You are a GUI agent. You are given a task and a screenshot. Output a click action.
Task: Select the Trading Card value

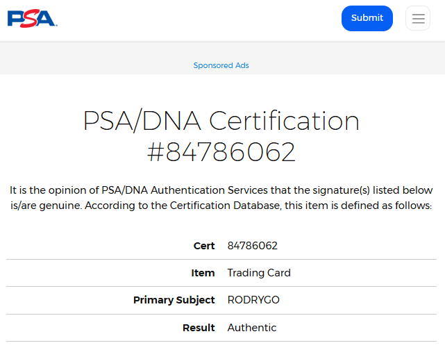click(x=259, y=273)
